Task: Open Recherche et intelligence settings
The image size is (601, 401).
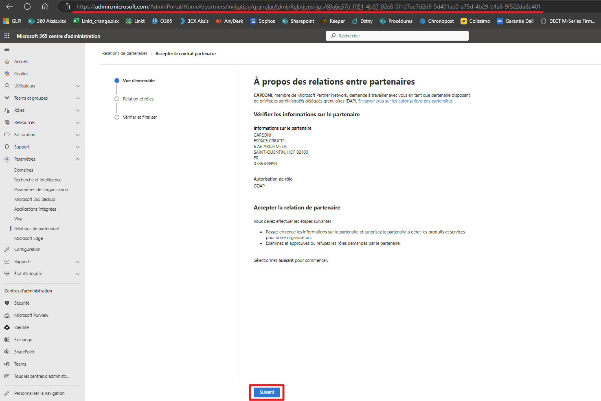Action: point(38,180)
